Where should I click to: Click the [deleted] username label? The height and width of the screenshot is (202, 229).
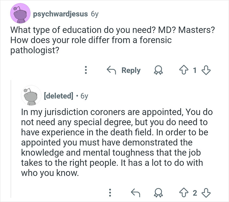click(x=59, y=96)
